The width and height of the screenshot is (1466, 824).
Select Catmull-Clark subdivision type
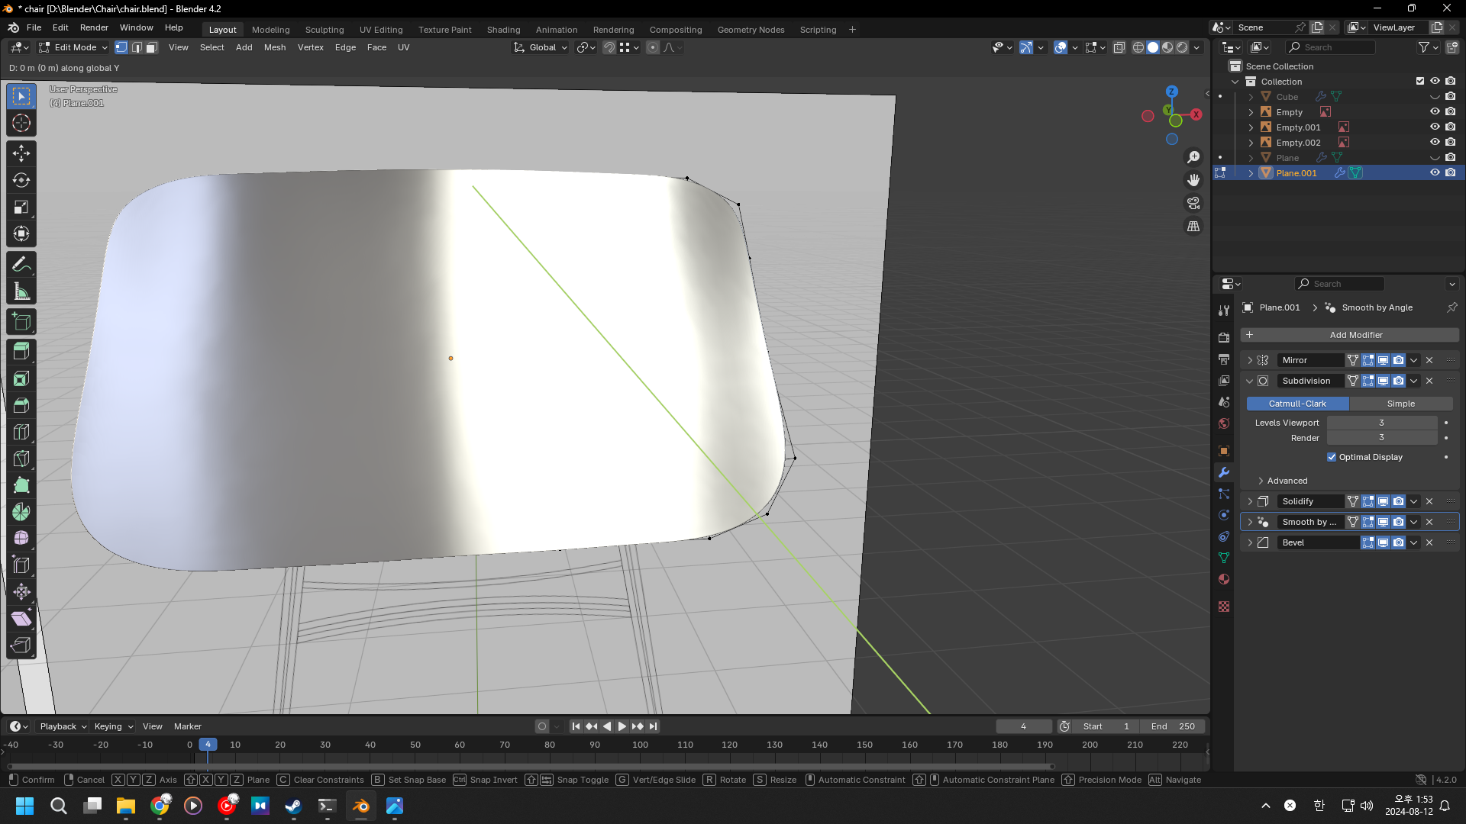tap(1297, 404)
